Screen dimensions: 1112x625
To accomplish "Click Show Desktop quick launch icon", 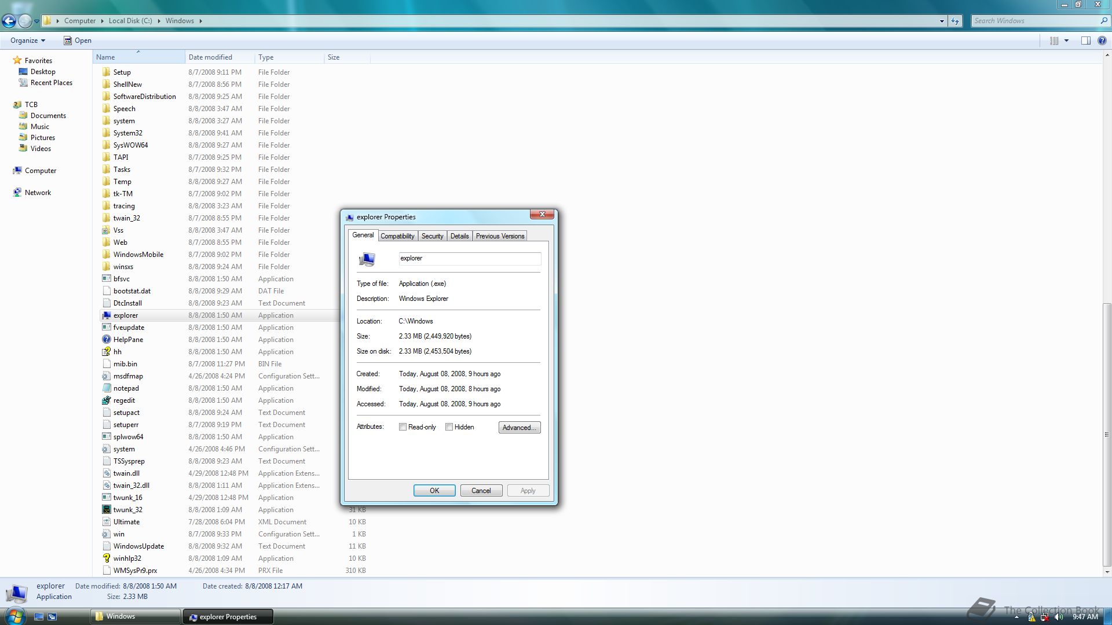I will click(39, 617).
